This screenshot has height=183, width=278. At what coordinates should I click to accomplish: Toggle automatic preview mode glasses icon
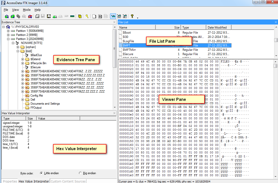pyautogui.click(x=113, y=16)
